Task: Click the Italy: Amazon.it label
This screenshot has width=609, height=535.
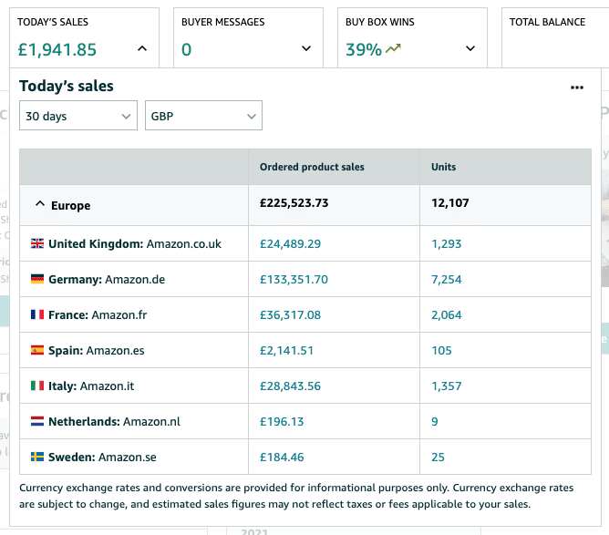Action: click(x=91, y=386)
